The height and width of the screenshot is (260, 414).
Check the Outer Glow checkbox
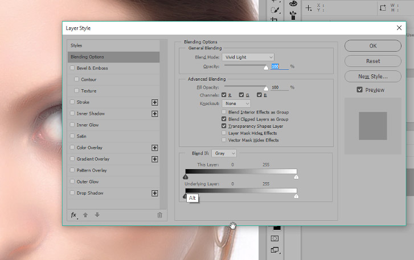(72, 181)
